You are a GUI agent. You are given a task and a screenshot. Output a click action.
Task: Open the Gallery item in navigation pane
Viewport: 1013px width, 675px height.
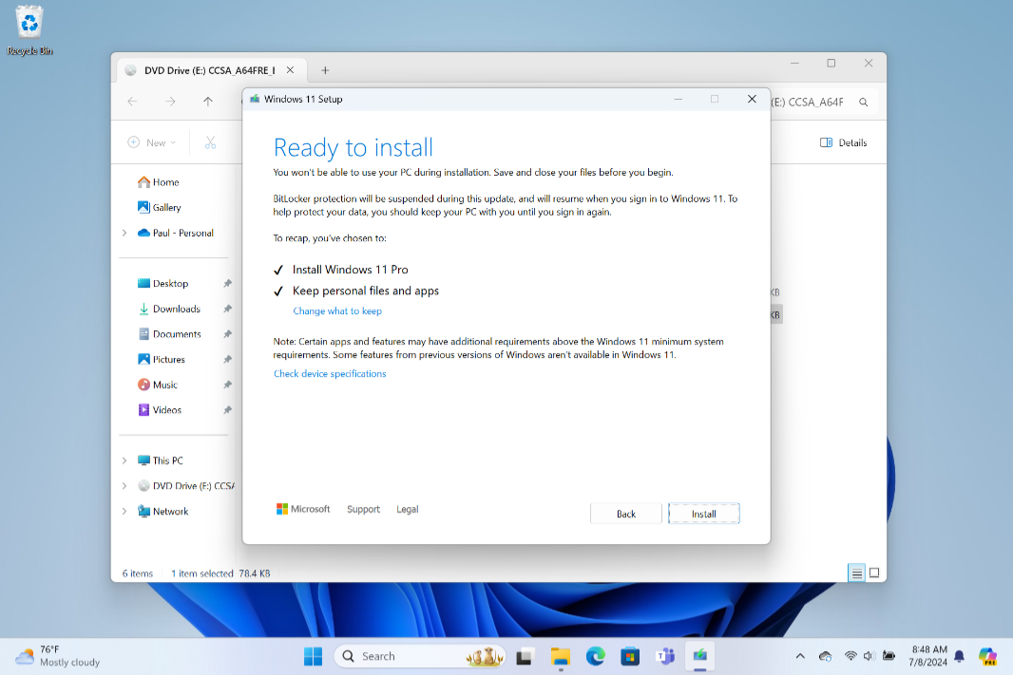pos(166,207)
